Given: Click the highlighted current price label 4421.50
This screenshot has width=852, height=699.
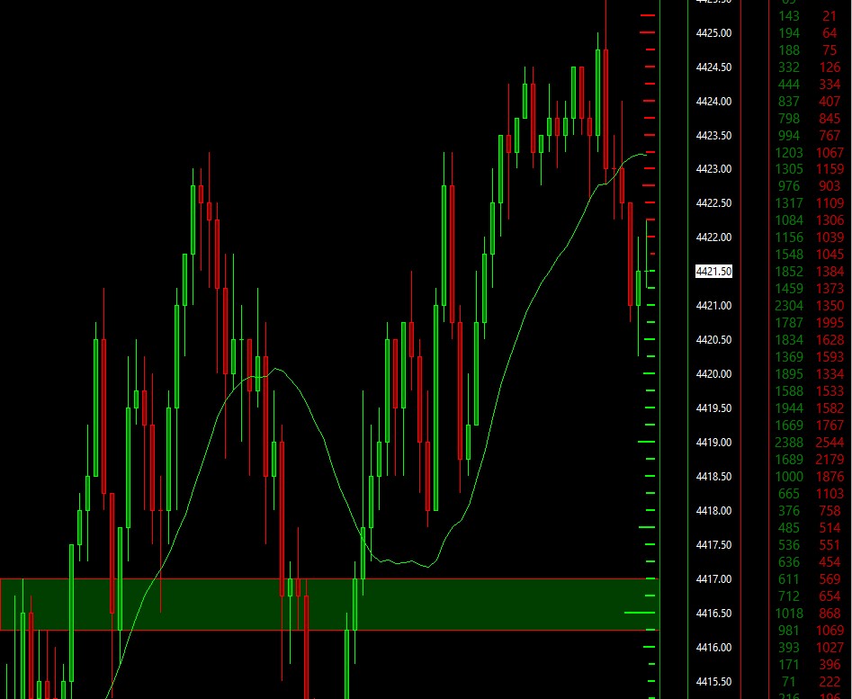Looking at the screenshot, I should 713,271.
